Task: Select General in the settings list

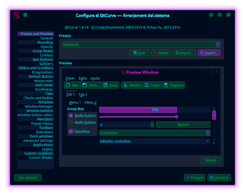Action: click(36, 38)
